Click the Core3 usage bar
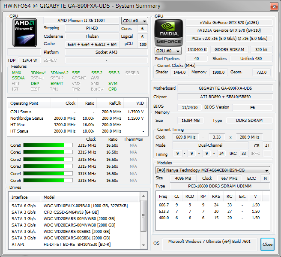Image resolution: width=281 pixels, height=257 pixels. (48, 166)
